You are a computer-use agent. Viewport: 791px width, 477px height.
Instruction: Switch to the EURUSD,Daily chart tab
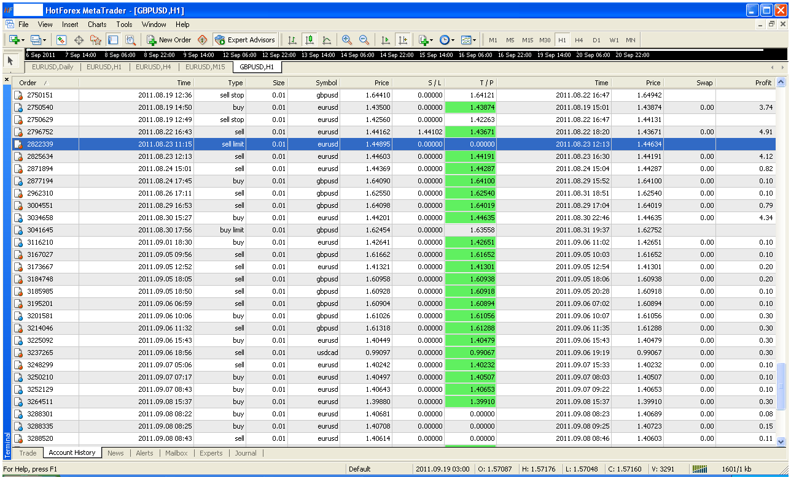[52, 67]
